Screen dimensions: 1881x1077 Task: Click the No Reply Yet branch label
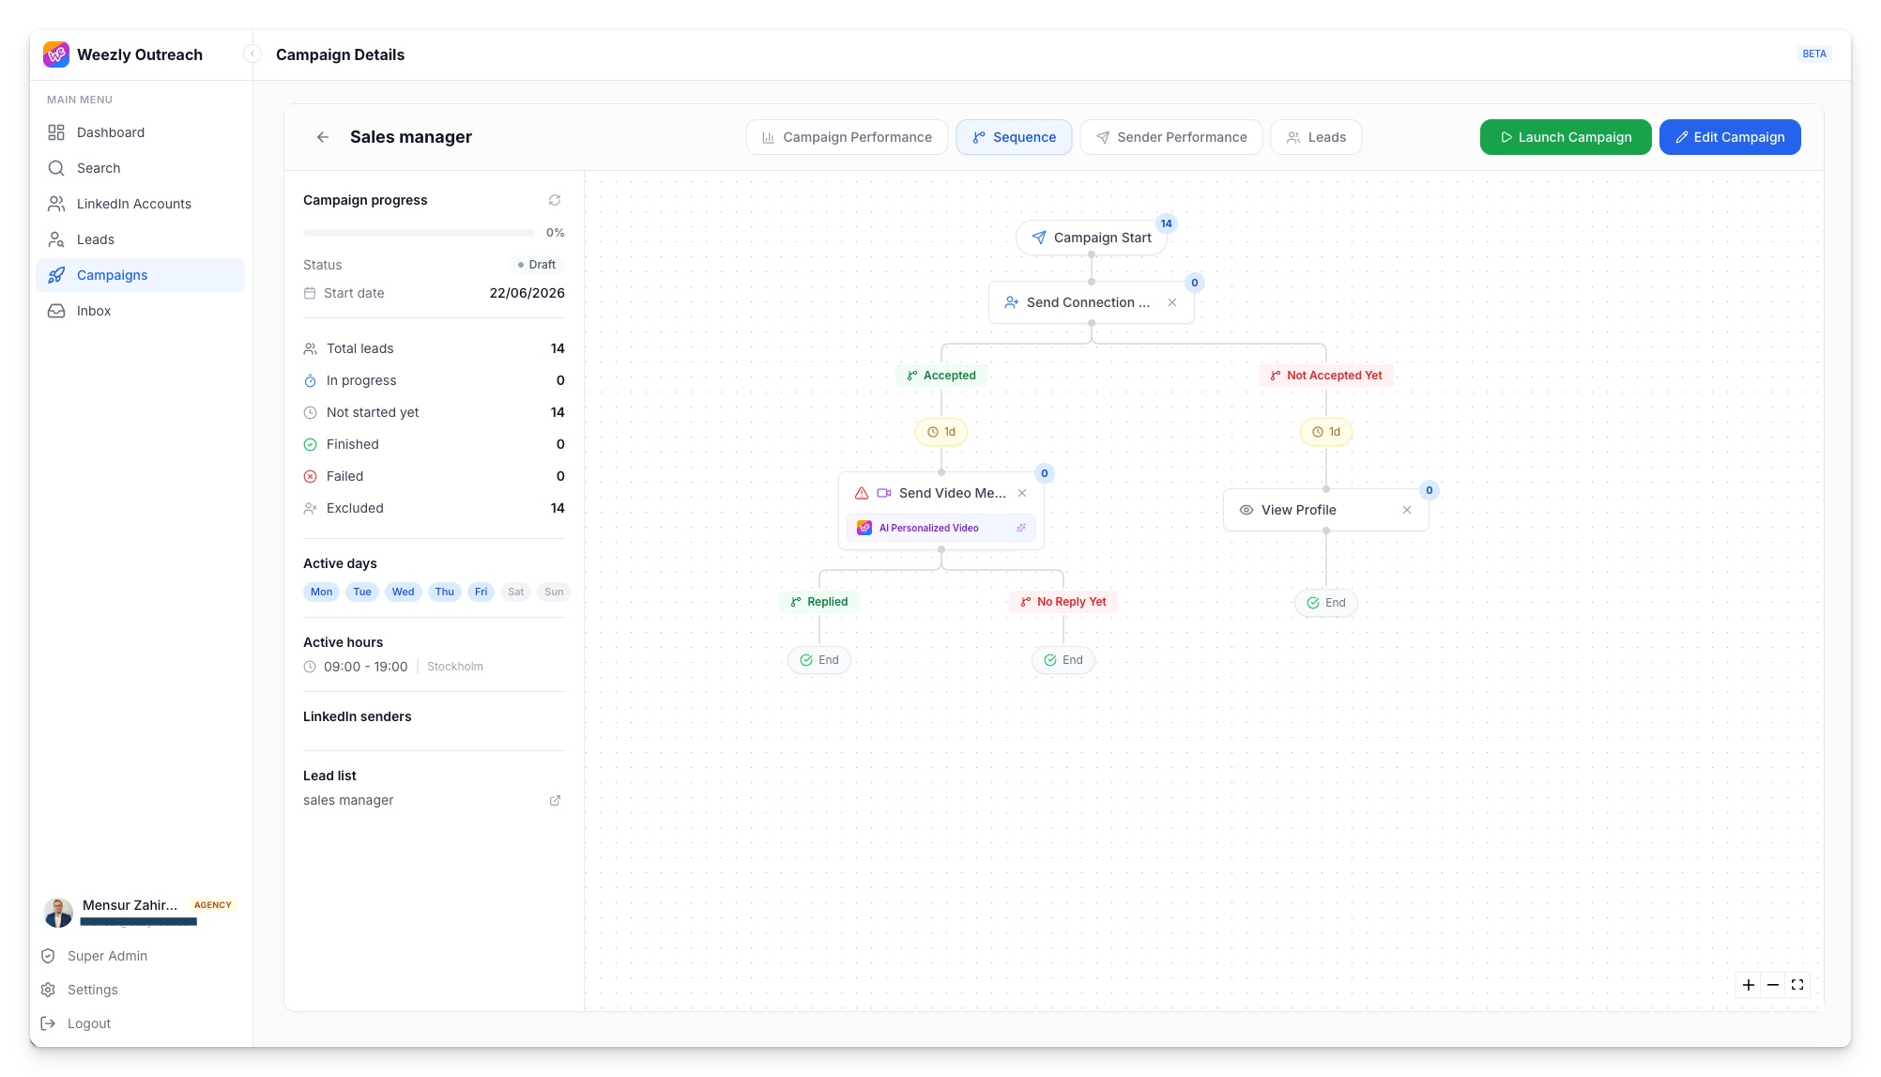click(1063, 602)
